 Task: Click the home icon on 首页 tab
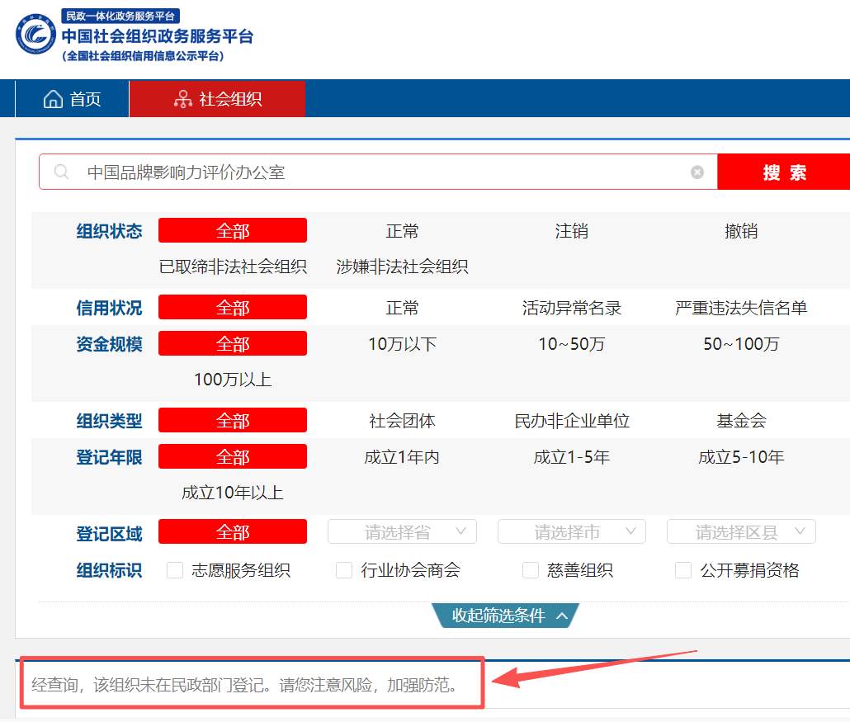click(x=53, y=98)
